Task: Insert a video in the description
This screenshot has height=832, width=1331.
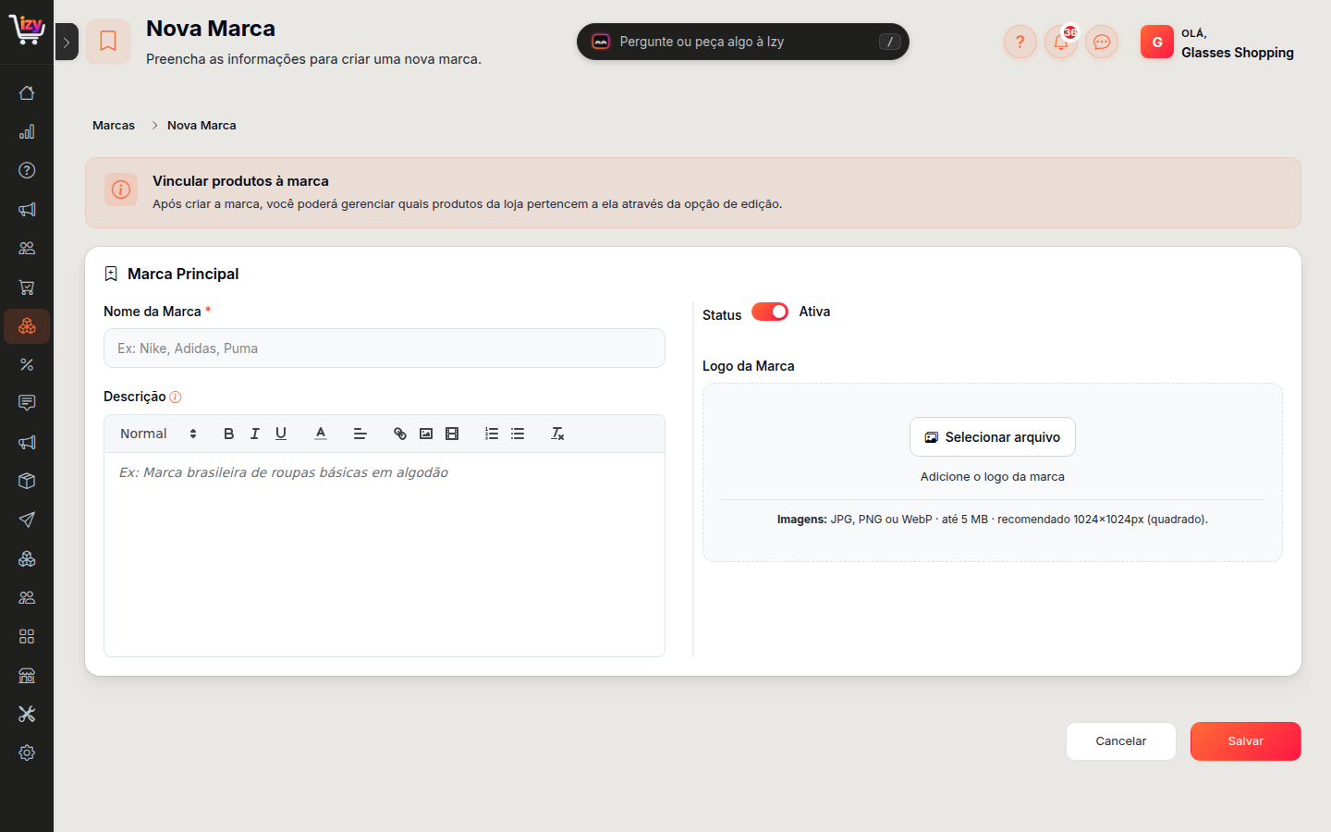Action: click(x=452, y=434)
